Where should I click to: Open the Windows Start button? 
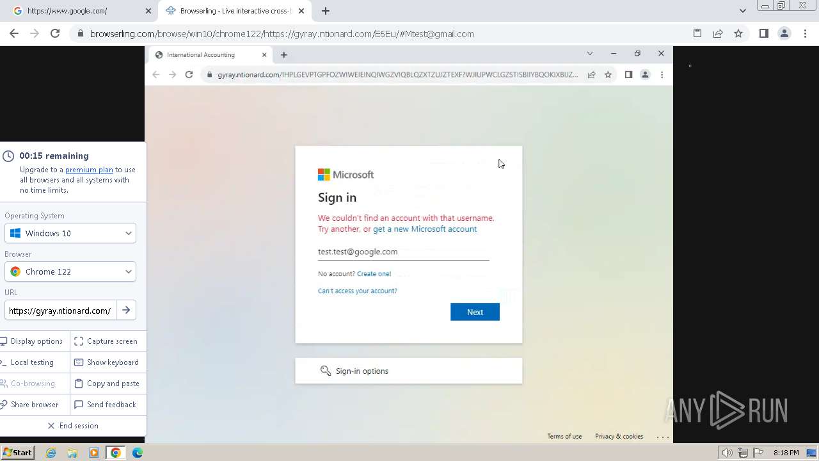click(x=17, y=453)
